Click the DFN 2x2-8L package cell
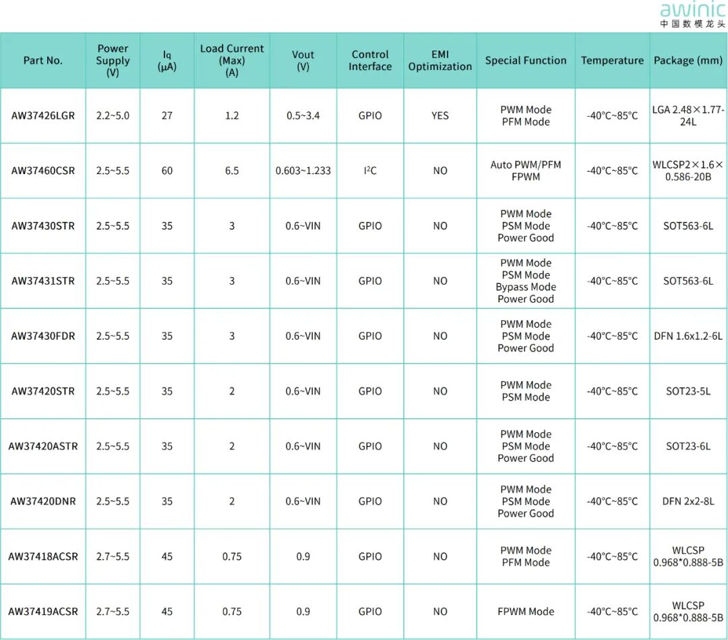The image size is (728, 640). tap(688, 501)
